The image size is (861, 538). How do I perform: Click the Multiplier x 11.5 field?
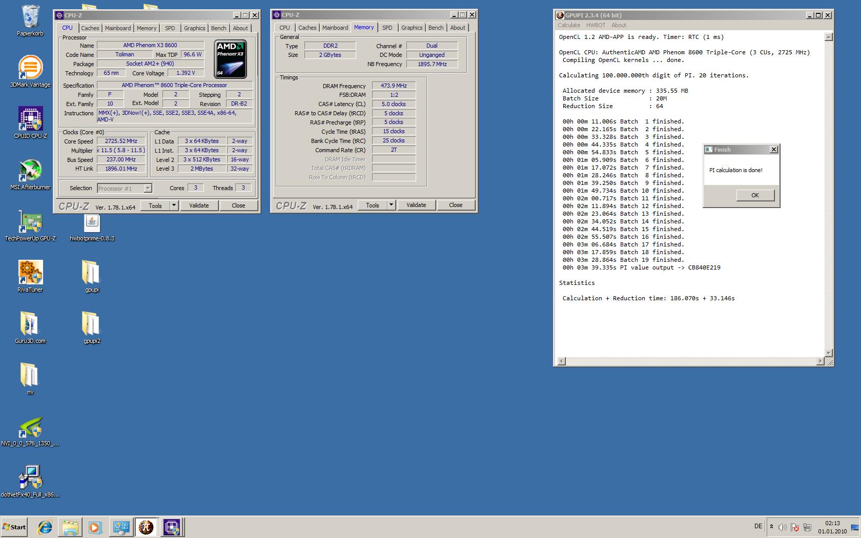click(121, 150)
